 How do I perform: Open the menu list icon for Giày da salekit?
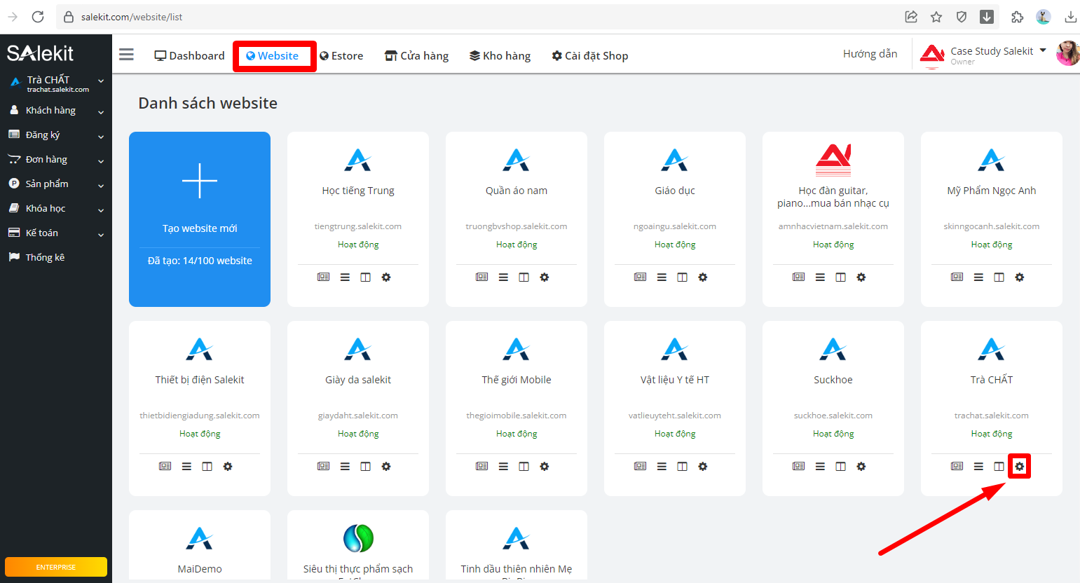345,467
